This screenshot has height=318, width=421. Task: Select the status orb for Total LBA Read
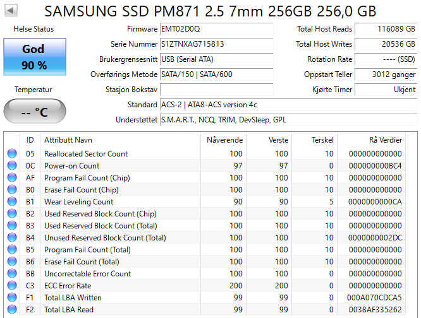(12, 310)
